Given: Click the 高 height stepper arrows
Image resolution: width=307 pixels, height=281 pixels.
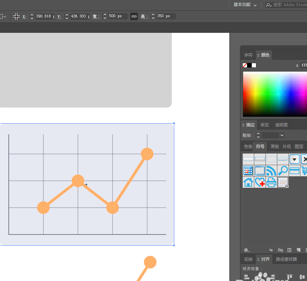Looking at the screenshot, I should coord(153,16).
